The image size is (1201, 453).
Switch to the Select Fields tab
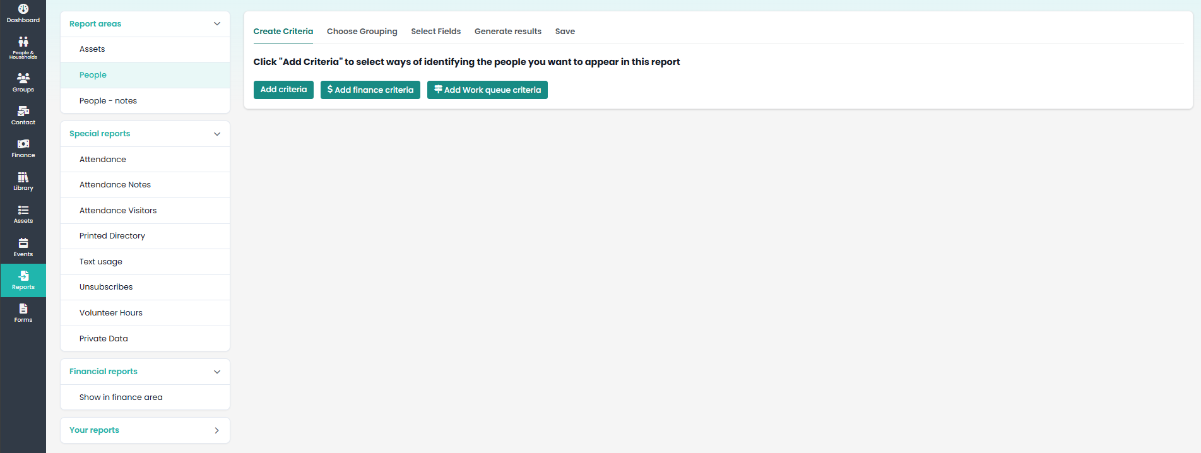[436, 32]
